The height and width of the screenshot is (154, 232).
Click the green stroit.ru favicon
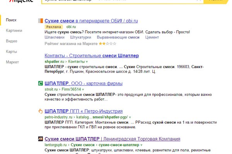click(41, 83)
